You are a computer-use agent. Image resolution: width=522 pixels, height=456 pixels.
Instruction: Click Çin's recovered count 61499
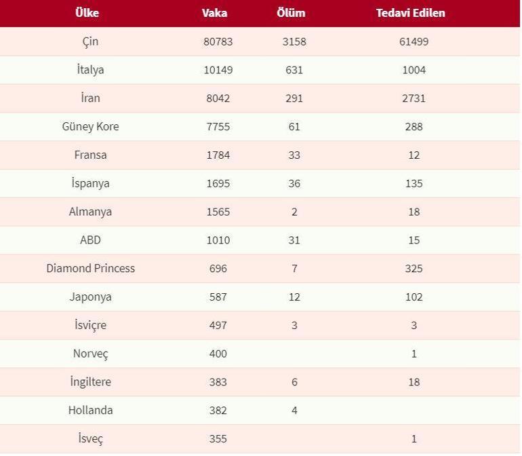(x=414, y=41)
